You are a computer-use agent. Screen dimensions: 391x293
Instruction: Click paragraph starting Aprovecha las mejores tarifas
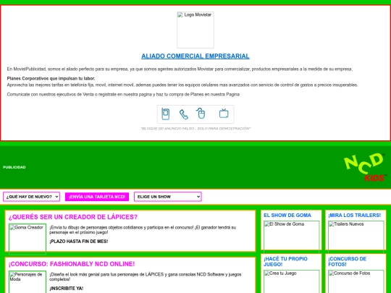[x=182, y=85]
